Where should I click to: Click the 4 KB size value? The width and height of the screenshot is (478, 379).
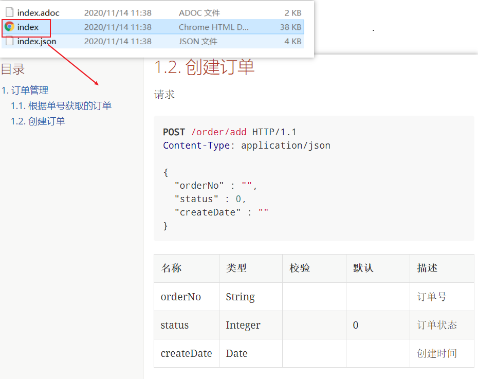coord(293,41)
